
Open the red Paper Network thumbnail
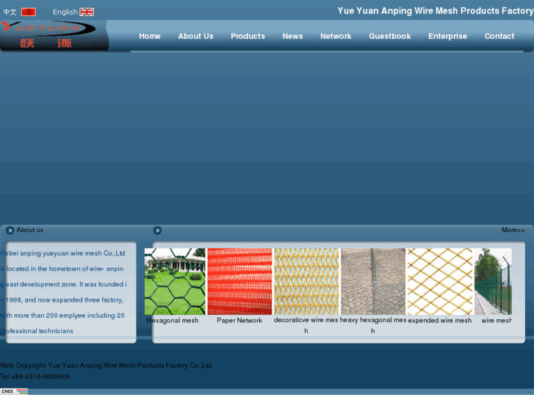[239, 282]
